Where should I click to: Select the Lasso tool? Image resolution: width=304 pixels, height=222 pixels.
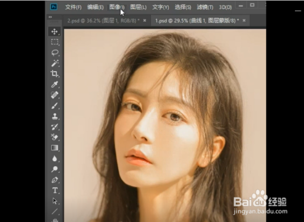55,52
